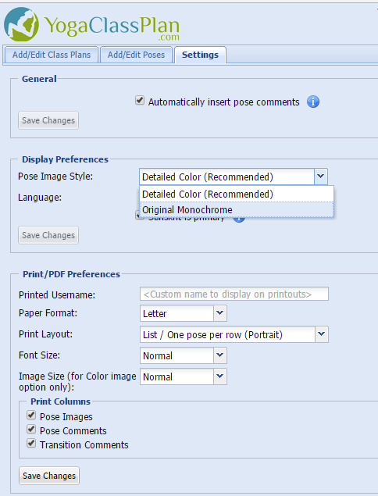The width and height of the screenshot is (378, 496).
Task: Click Save Changes in Print/PDF Preferences
Action: (49, 476)
